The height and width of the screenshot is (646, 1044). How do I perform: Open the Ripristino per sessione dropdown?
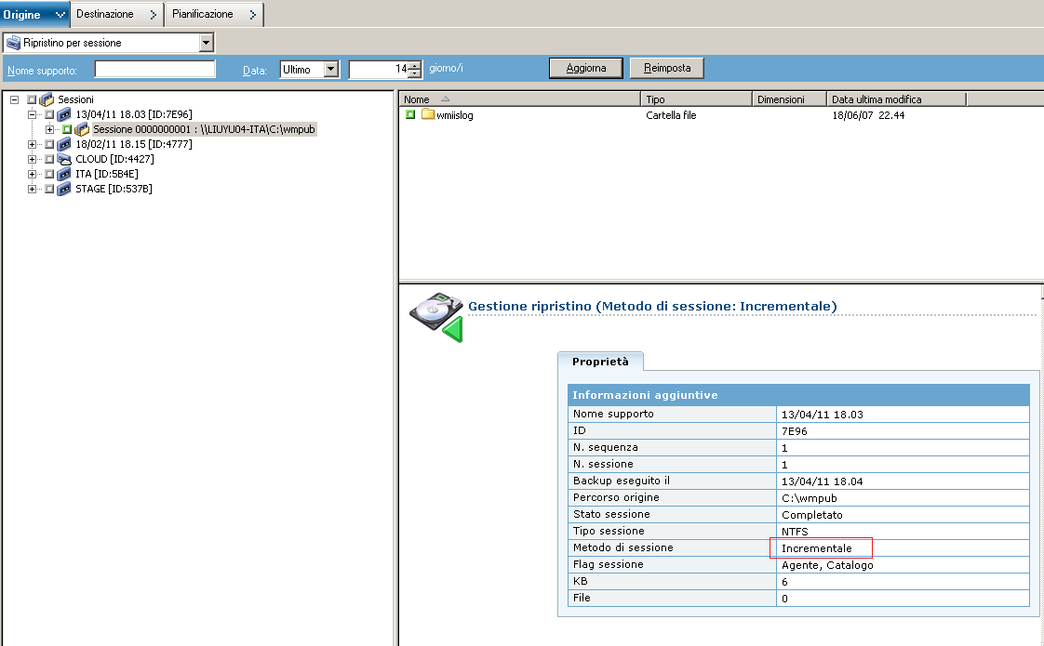click(206, 43)
